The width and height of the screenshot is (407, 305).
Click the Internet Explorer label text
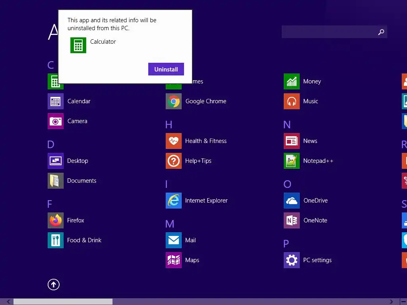coord(206,201)
